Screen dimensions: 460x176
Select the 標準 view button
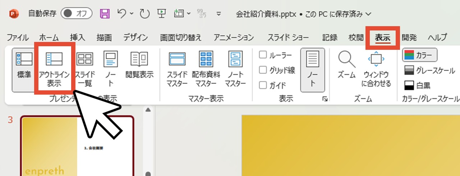24,70
